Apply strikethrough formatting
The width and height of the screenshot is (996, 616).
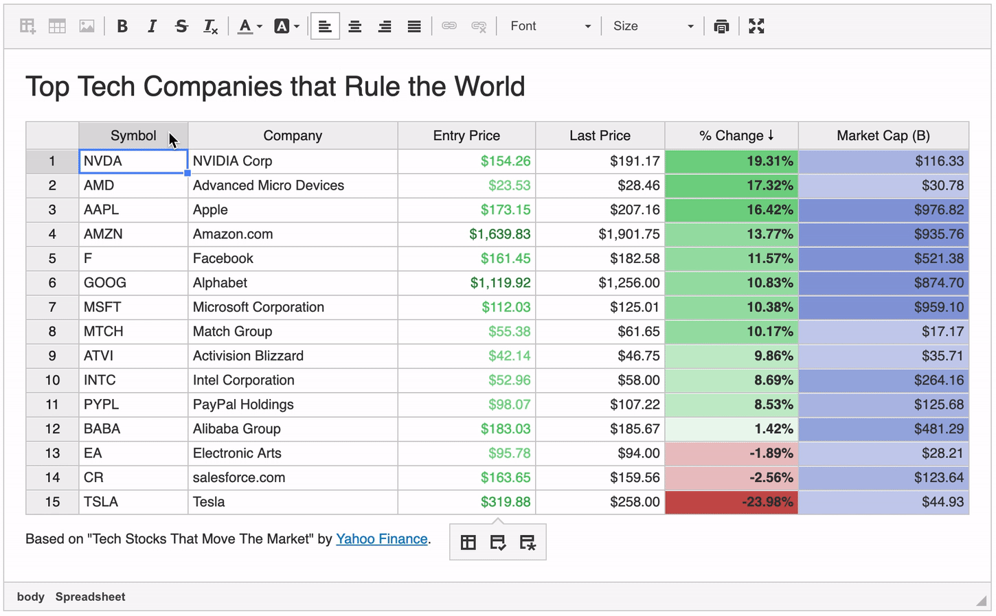click(181, 26)
